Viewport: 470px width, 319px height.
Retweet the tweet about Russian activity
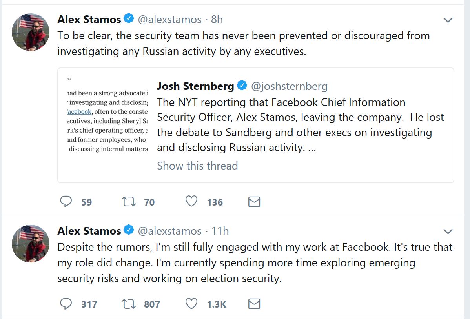128,202
